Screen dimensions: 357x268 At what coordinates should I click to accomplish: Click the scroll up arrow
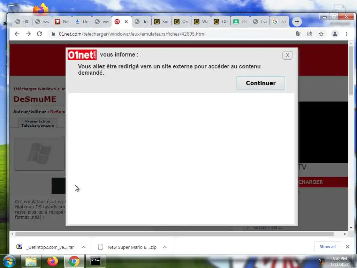[x=351, y=43]
